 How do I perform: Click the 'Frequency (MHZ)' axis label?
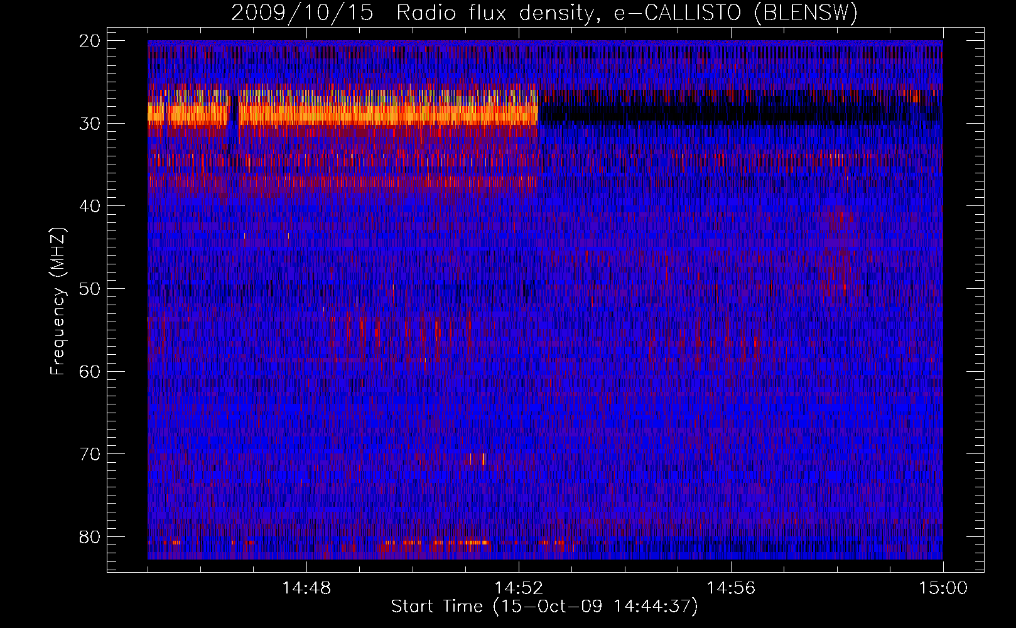pos(58,301)
